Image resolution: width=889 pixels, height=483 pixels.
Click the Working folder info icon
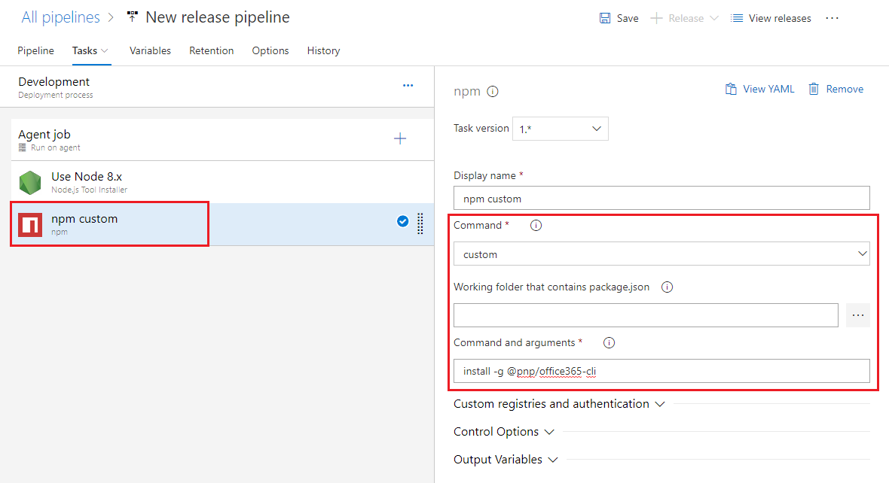[x=667, y=287]
